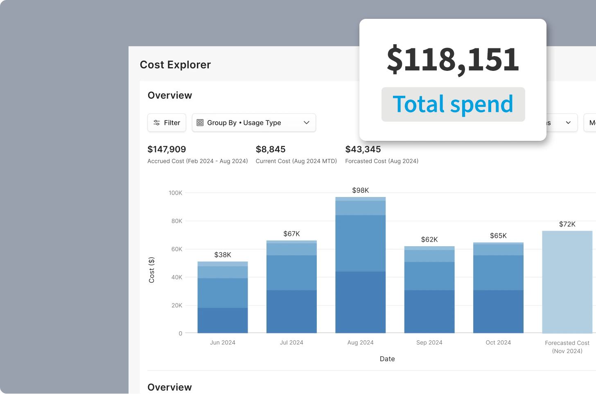Click the $8,845 Current Cost figure
Image resolution: width=596 pixels, height=394 pixels.
(271, 149)
